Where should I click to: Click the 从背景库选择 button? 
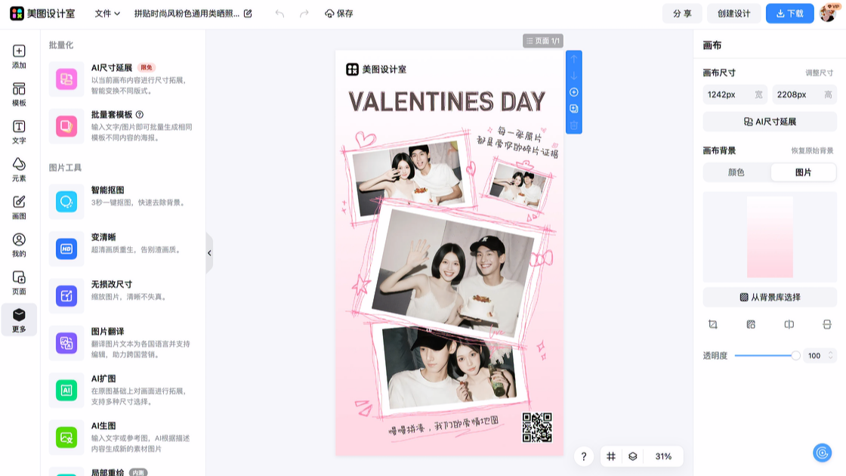coord(770,297)
